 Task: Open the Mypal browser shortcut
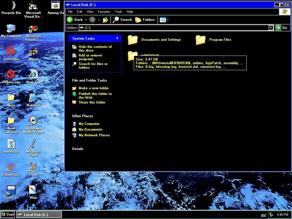click(33, 54)
